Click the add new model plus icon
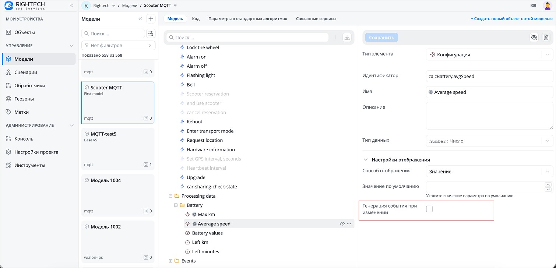This screenshot has width=556, height=268. pyautogui.click(x=151, y=19)
